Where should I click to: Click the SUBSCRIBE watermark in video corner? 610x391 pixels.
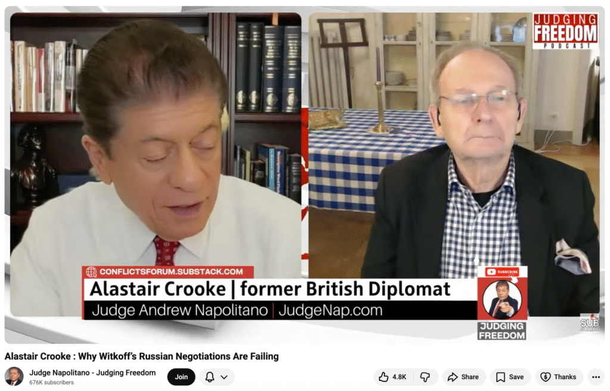click(x=589, y=323)
